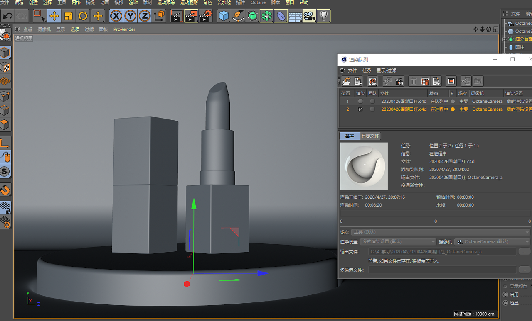Image resolution: width=532 pixels, height=321 pixels.
Task: Click browse button next to 输出文件 path
Action: click(525, 251)
